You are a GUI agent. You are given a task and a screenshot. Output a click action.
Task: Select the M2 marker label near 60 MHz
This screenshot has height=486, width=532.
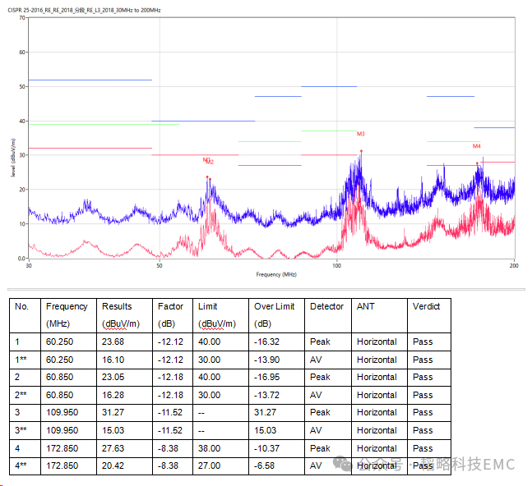(x=210, y=163)
